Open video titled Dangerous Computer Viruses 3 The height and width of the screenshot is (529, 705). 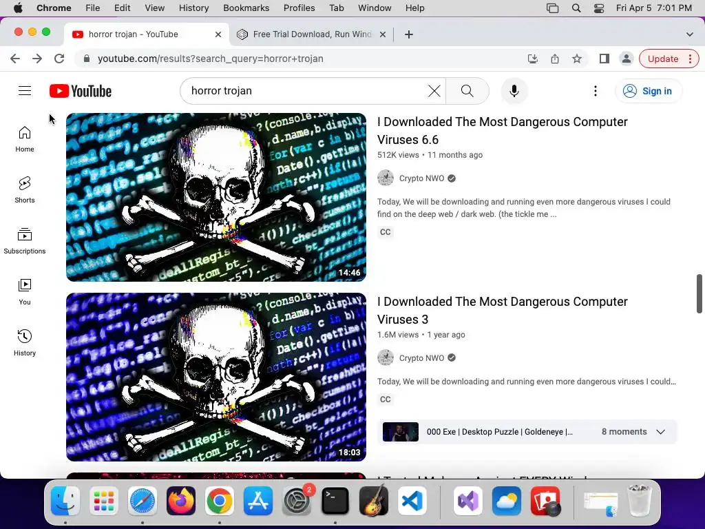point(502,311)
